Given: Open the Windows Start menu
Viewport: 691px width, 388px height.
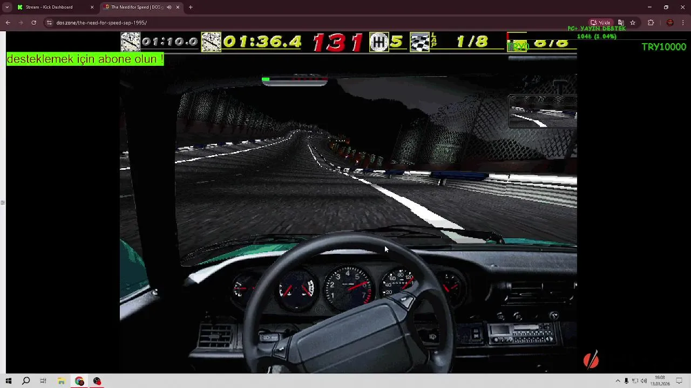Looking at the screenshot, I should coord(8,381).
